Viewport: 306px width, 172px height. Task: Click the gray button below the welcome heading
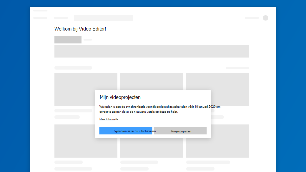68,40
